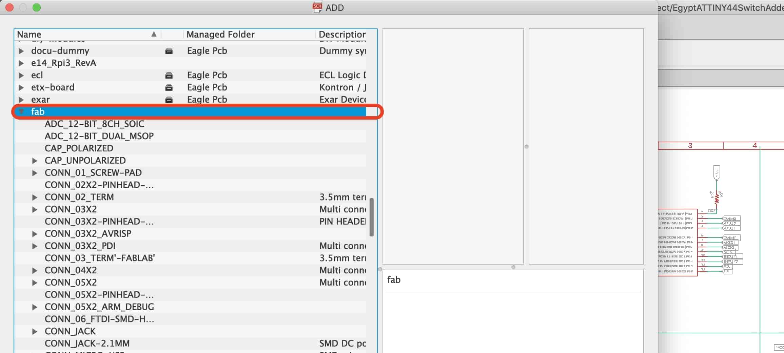Click managed library icon for etx-board

click(x=169, y=88)
